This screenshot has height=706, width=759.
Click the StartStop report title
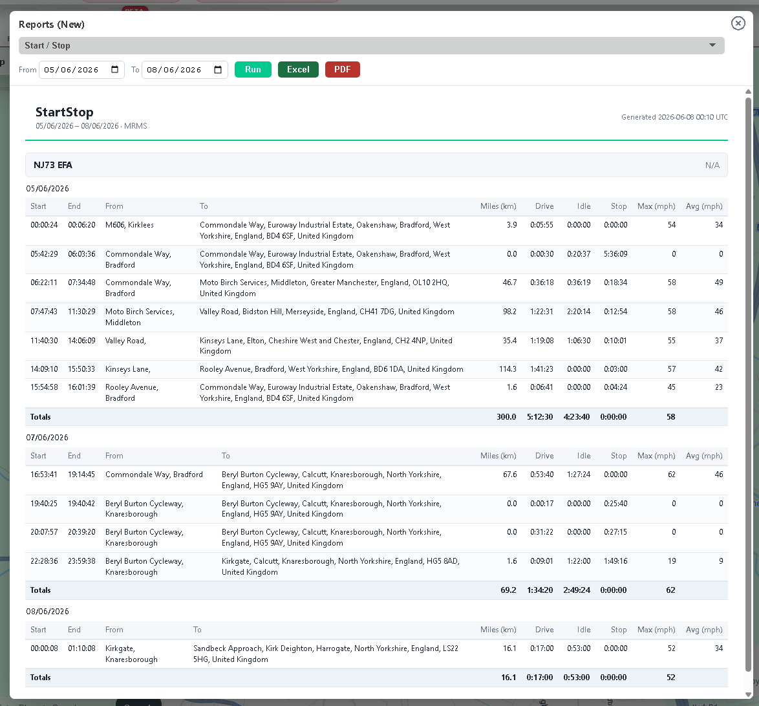point(65,112)
